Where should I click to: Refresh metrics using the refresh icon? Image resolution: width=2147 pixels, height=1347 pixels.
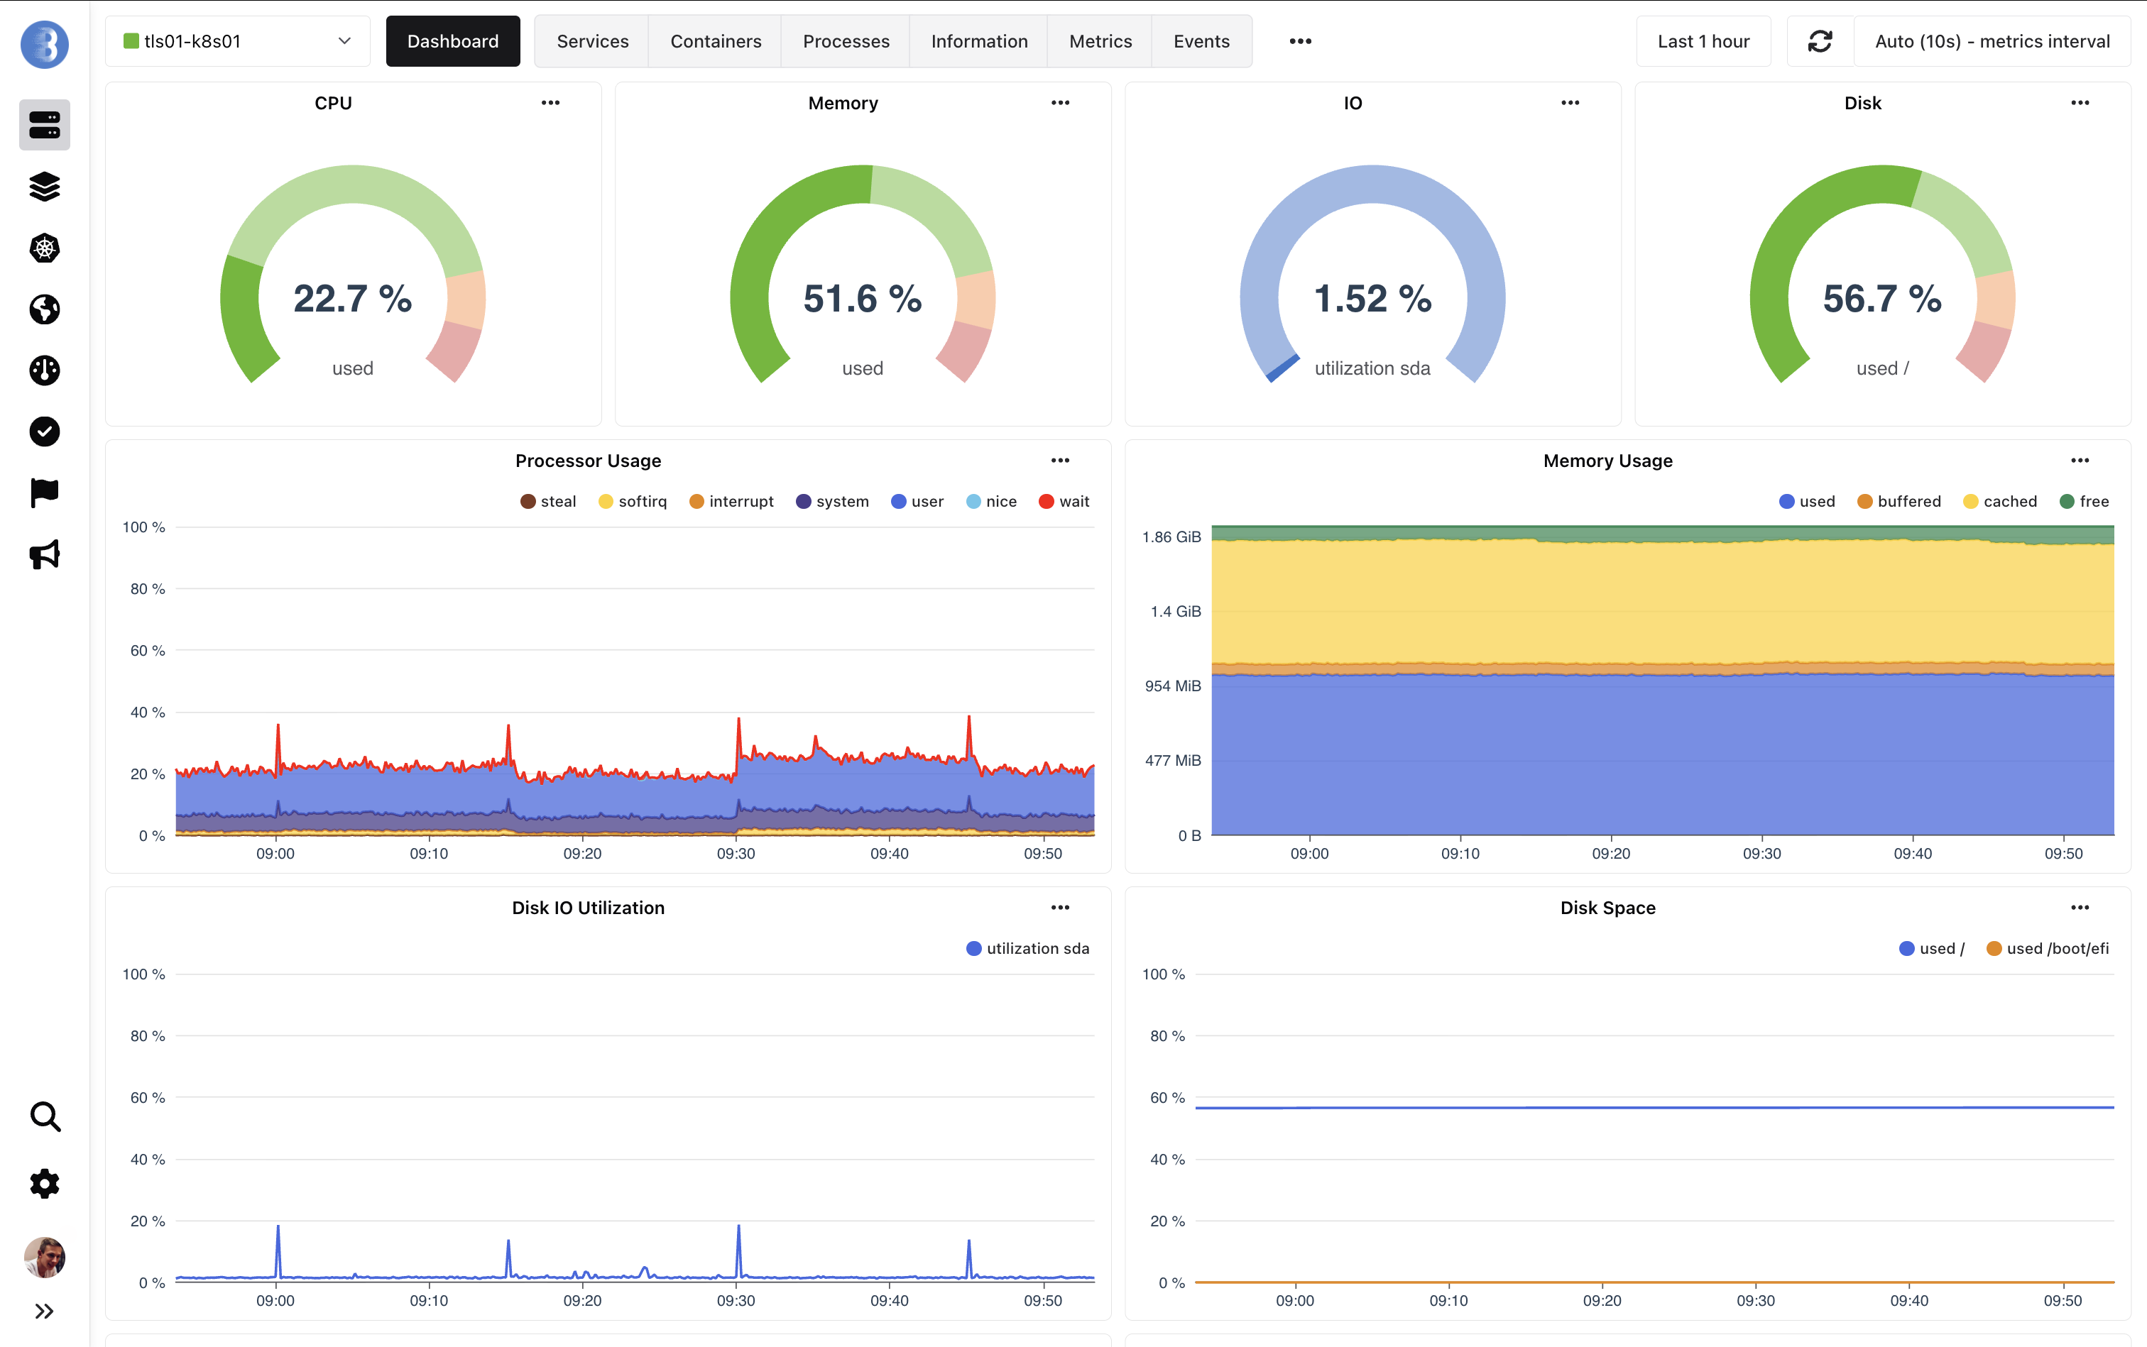(1820, 40)
